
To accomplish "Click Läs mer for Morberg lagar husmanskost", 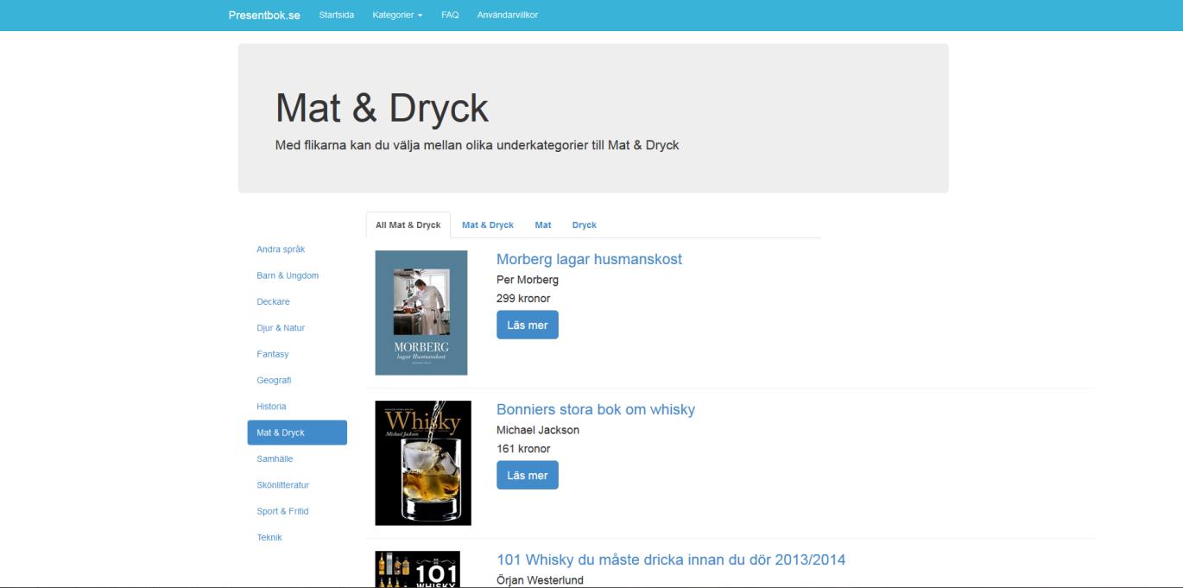I will point(528,325).
